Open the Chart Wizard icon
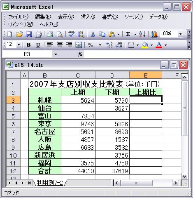This screenshot has width=193, height=198. click(x=154, y=34)
